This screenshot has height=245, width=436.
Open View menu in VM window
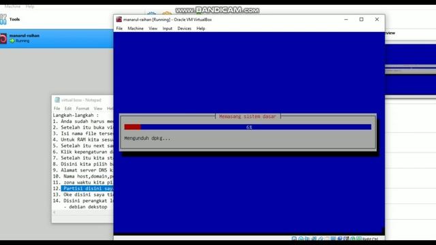tap(153, 29)
